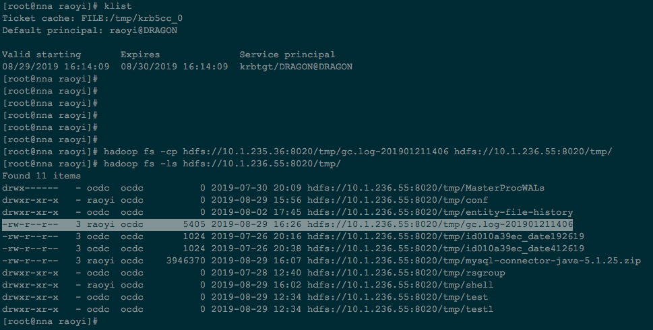Click the MasterProcWALs directory path
The width and height of the screenshot is (653, 330).
pos(426,188)
